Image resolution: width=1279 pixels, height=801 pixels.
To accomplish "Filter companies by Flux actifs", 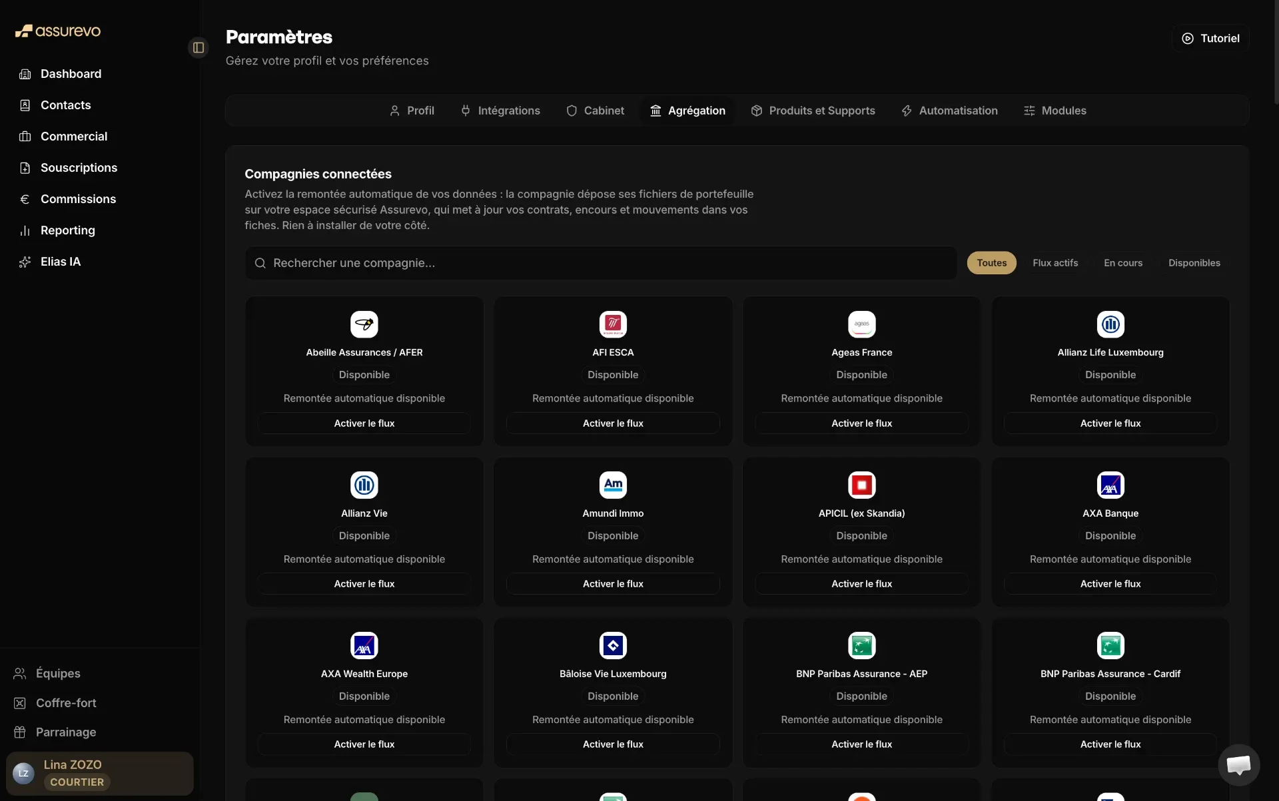I will (1055, 263).
